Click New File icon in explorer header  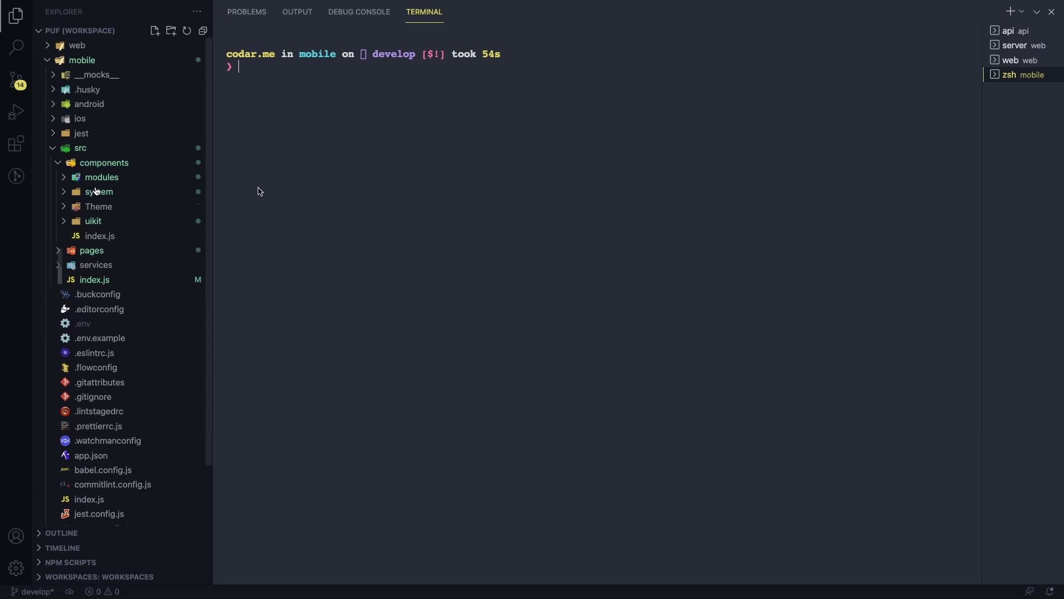[155, 31]
